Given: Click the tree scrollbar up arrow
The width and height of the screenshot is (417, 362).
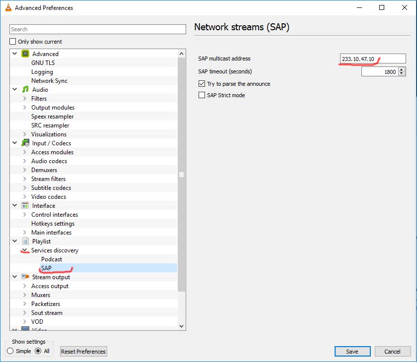Looking at the screenshot, I should point(181,54).
